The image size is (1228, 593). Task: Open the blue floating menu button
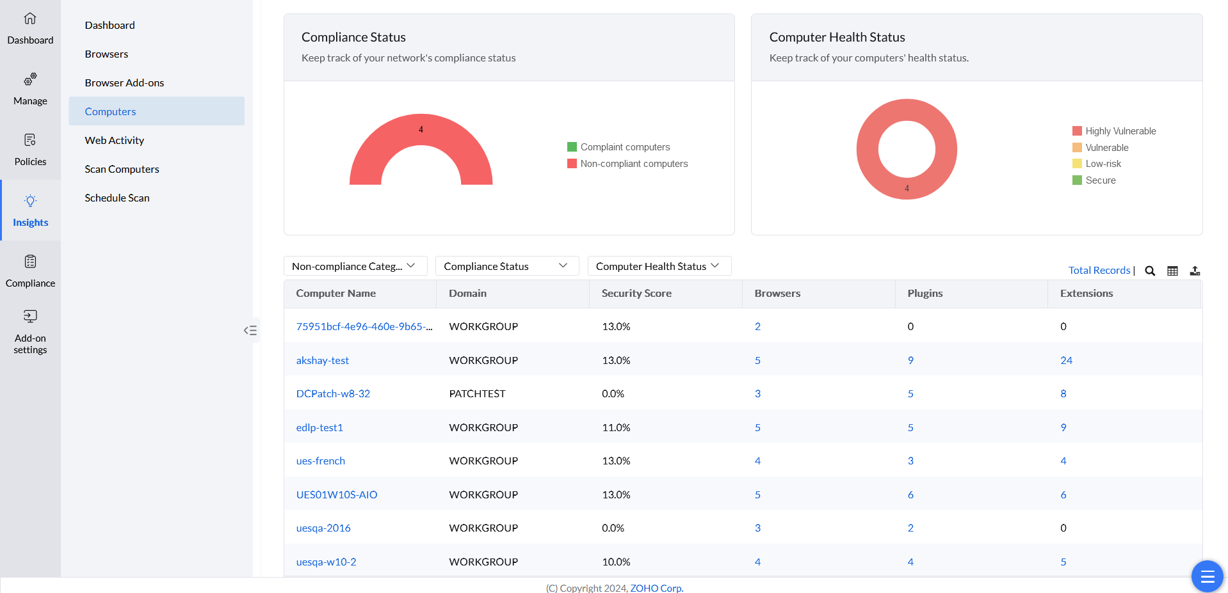tap(1207, 576)
